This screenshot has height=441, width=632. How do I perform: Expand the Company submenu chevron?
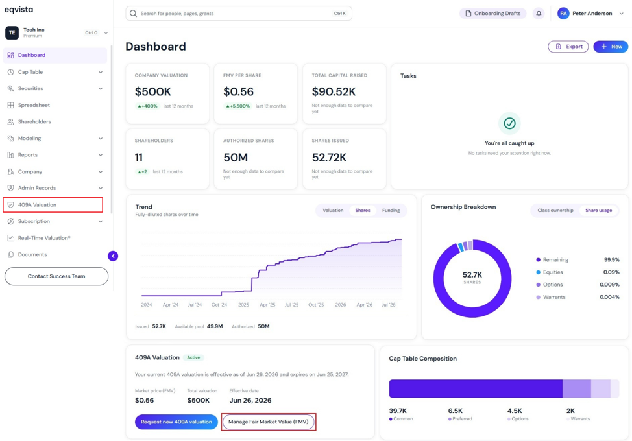tap(101, 172)
